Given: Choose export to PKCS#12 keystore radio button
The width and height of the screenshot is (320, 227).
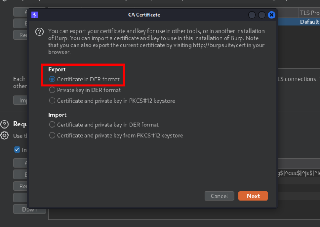Looking at the screenshot, I should pos(52,101).
